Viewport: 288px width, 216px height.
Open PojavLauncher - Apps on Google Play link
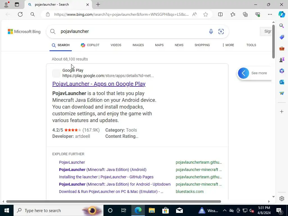(99, 84)
